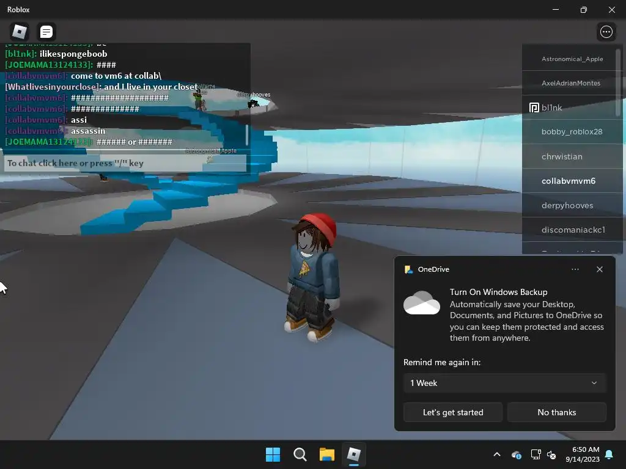This screenshot has width=626, height=469.
Task: Toggle the chat window icon
Action: 46,32
